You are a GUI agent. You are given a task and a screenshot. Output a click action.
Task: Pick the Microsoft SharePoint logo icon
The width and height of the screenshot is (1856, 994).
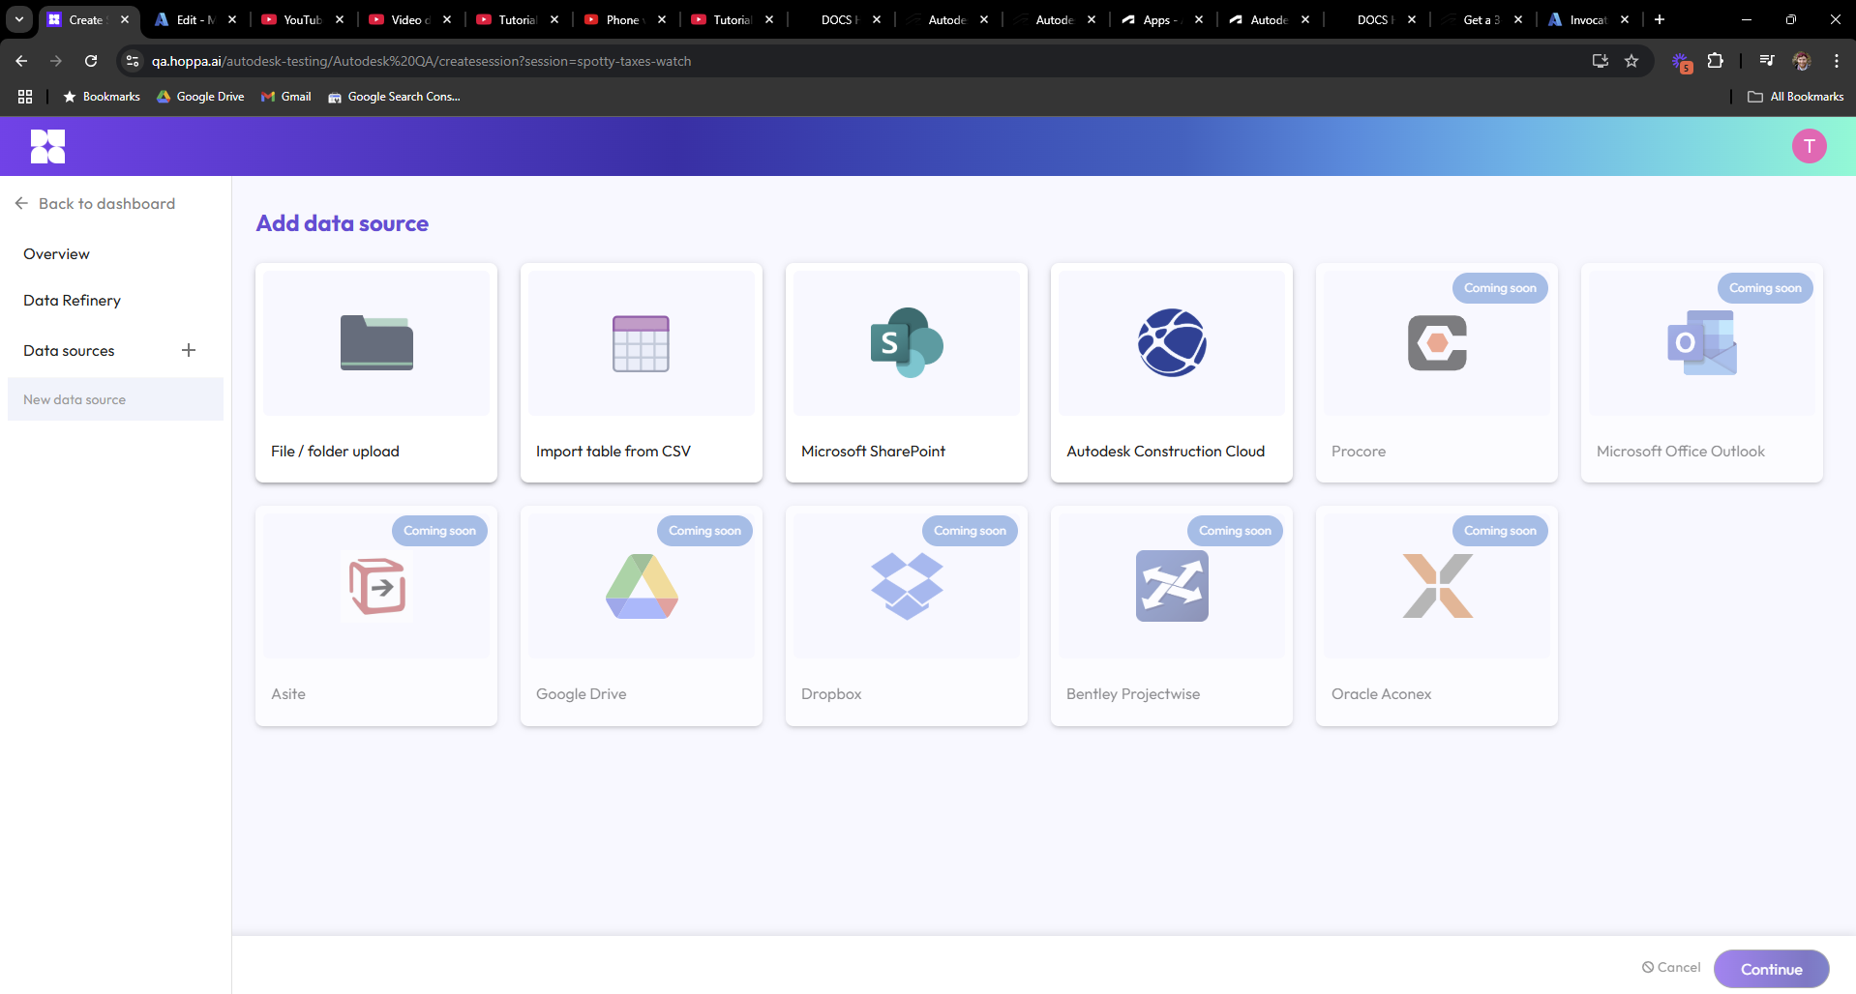(x=907, y=343)
